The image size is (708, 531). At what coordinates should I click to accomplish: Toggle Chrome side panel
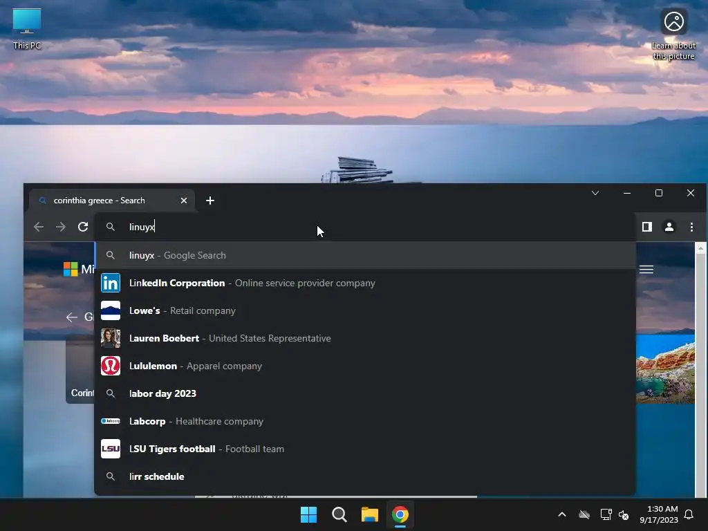[647, 227]
